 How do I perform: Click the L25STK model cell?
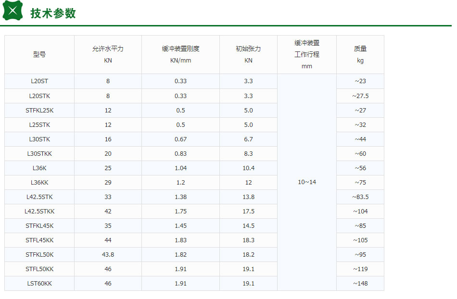point(39,125)
